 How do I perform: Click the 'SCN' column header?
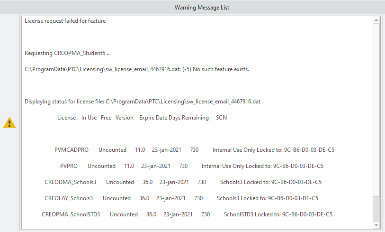click(x=221, y=118)
